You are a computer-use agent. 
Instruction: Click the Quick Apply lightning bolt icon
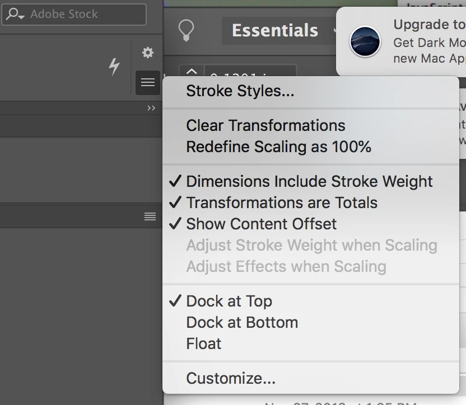pyautogui.click(x=114, y=67)
